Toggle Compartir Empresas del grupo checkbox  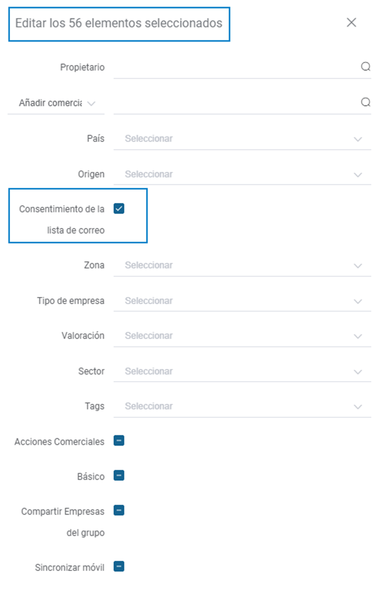(119, 510)
